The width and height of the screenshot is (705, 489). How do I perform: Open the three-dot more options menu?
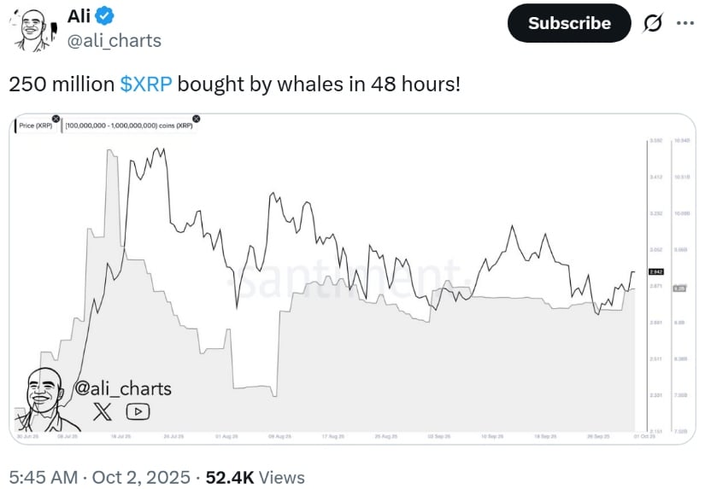(685, 23)
